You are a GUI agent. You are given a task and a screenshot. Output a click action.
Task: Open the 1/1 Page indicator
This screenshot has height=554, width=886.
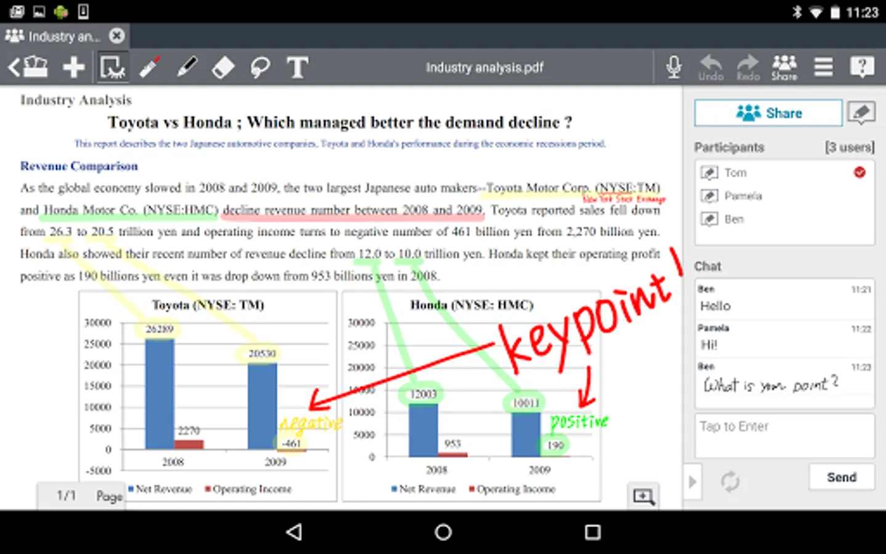point(81,496)
